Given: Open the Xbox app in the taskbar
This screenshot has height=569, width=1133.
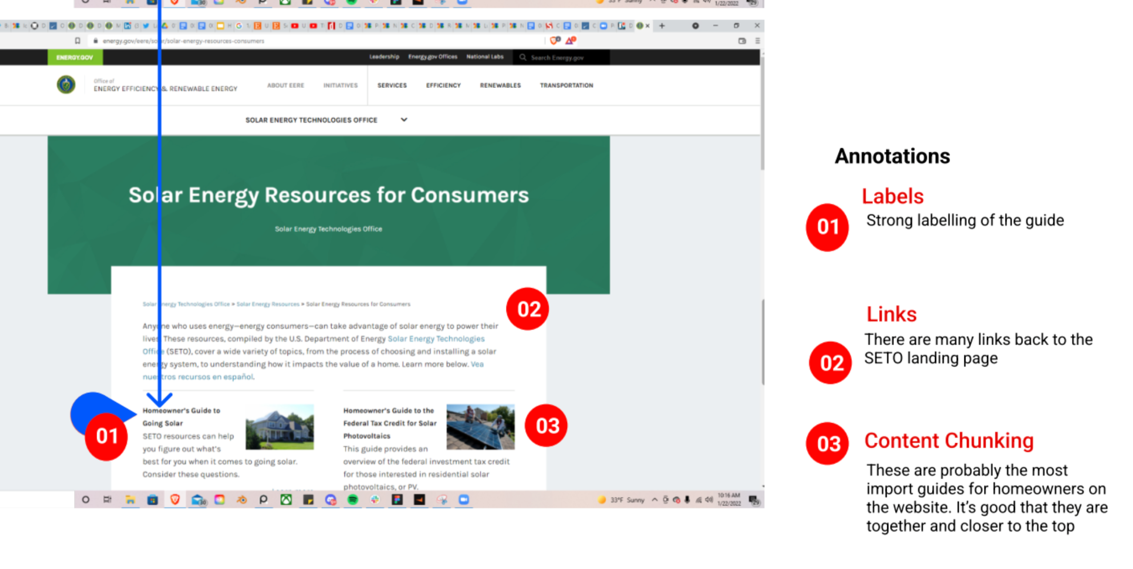Looking at the screenshot, I should 286,500.
